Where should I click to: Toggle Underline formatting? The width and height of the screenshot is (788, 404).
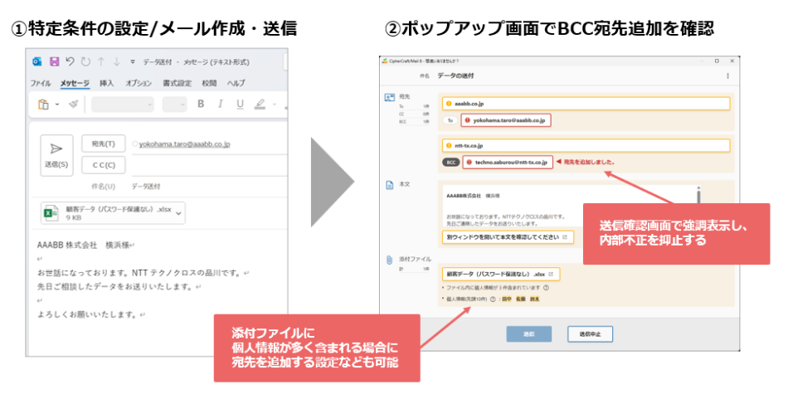point(241,104)
